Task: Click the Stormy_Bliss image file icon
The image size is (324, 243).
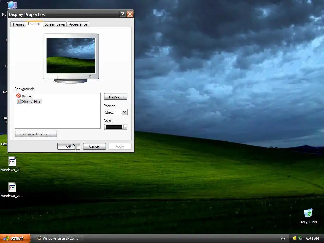Action: 19,101
